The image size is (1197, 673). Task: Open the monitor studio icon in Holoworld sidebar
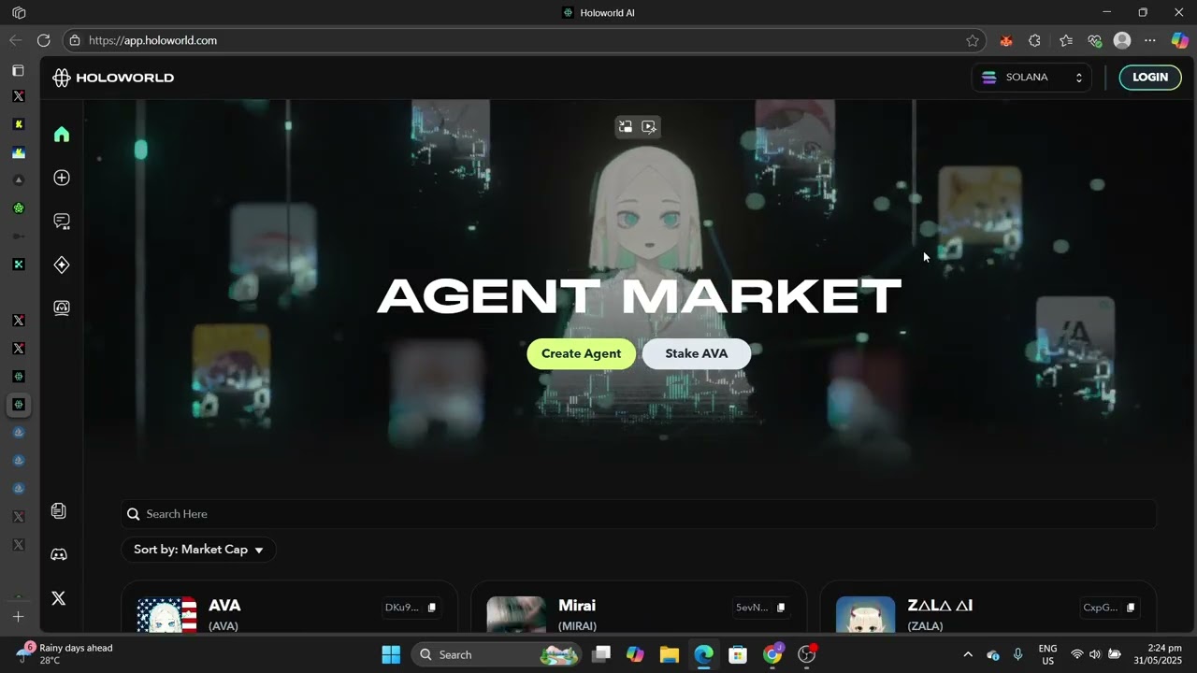(x=62, y=308)
